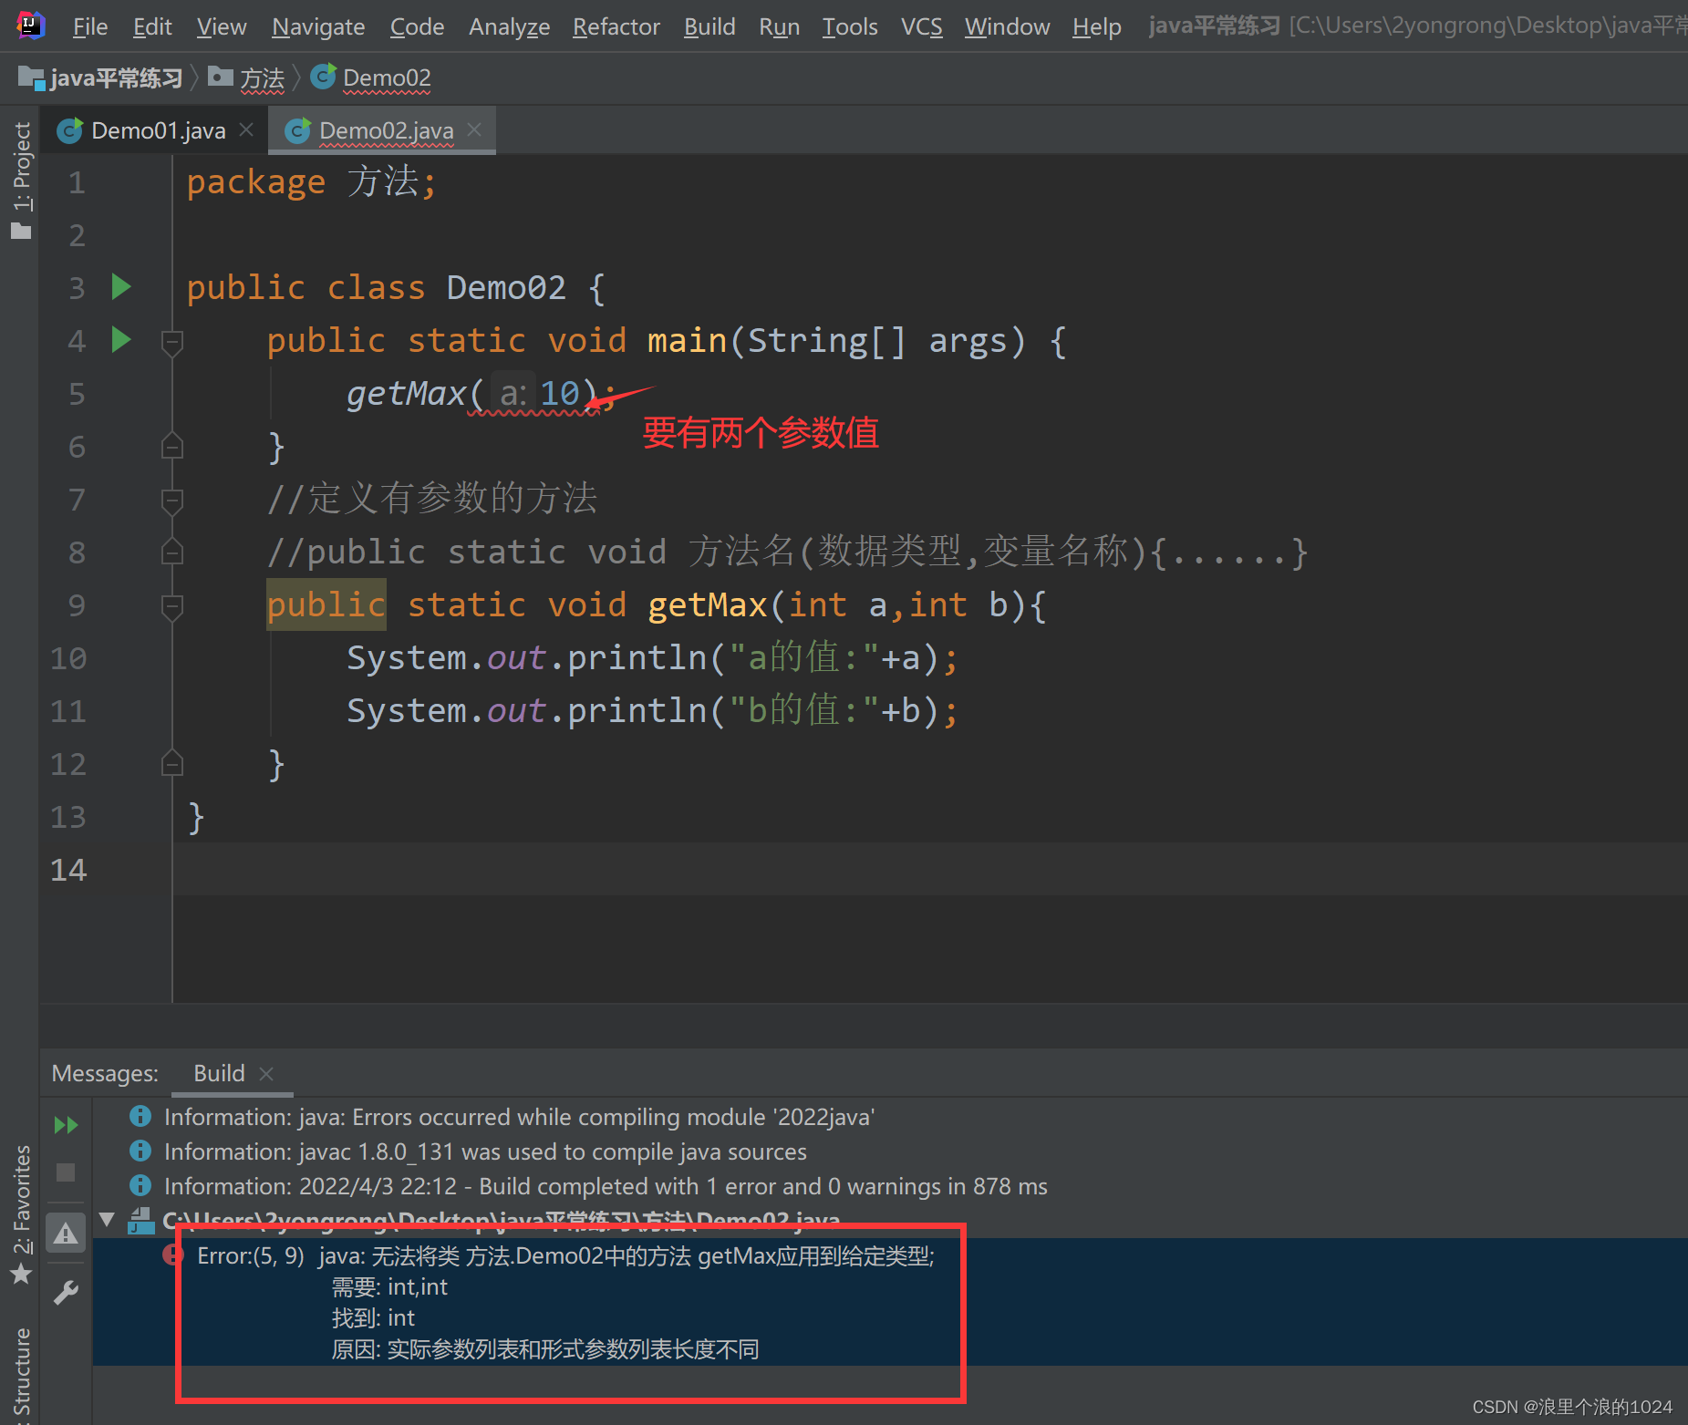
Task: Click the red error icon in build output
Action: coord(172,1255)
